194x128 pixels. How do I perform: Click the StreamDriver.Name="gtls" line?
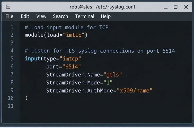[x=84, y=75]
